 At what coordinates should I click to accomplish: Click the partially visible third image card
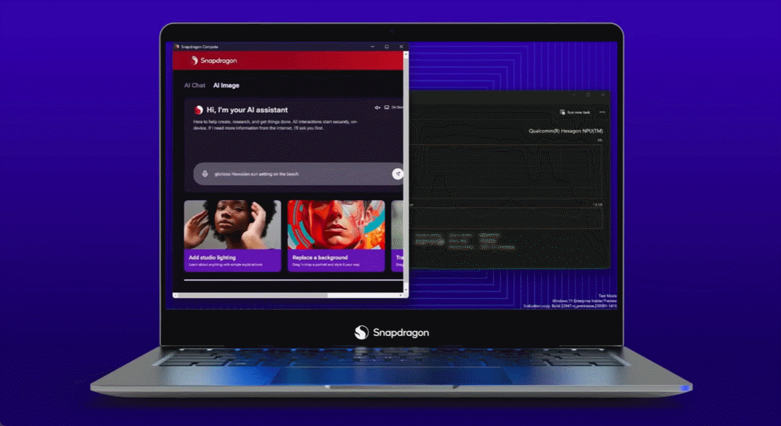click(x=397, y=236)
